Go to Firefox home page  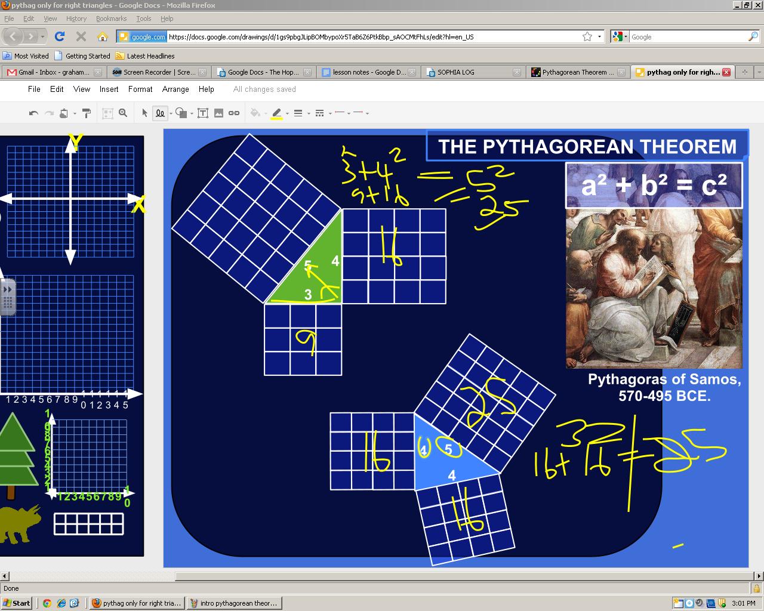point(103,36)
